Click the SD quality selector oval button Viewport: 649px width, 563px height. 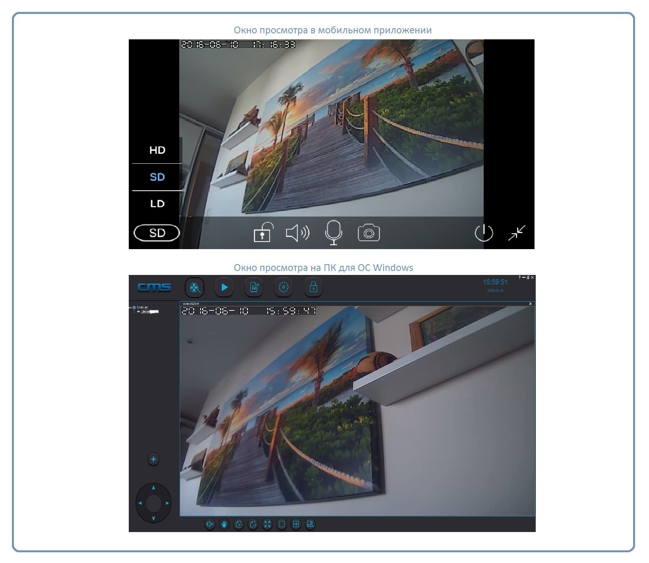click(157, 233)
